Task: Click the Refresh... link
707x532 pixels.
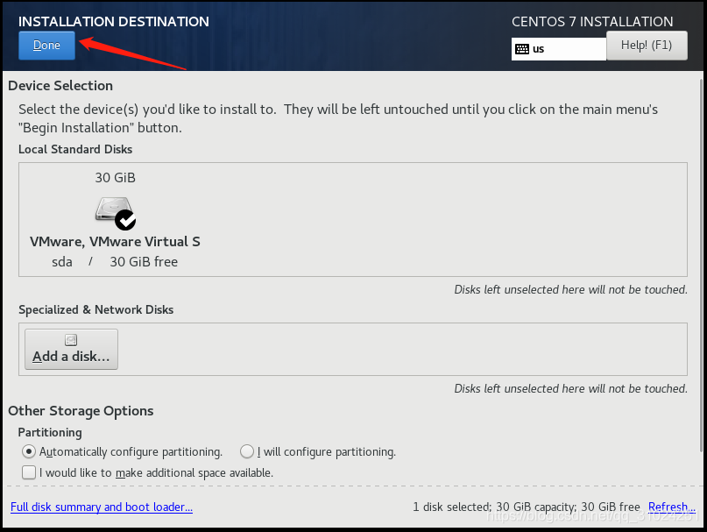Action: (672, 507)
